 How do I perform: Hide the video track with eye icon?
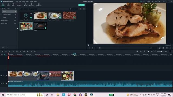tap(6, 76)
